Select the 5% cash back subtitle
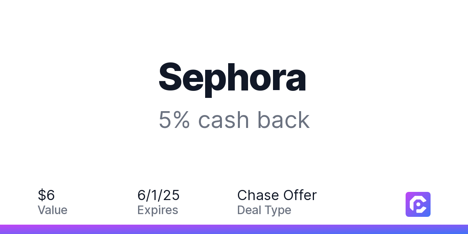Image resolution: width=468 pixels, height=234 pixels. [234, 120]
